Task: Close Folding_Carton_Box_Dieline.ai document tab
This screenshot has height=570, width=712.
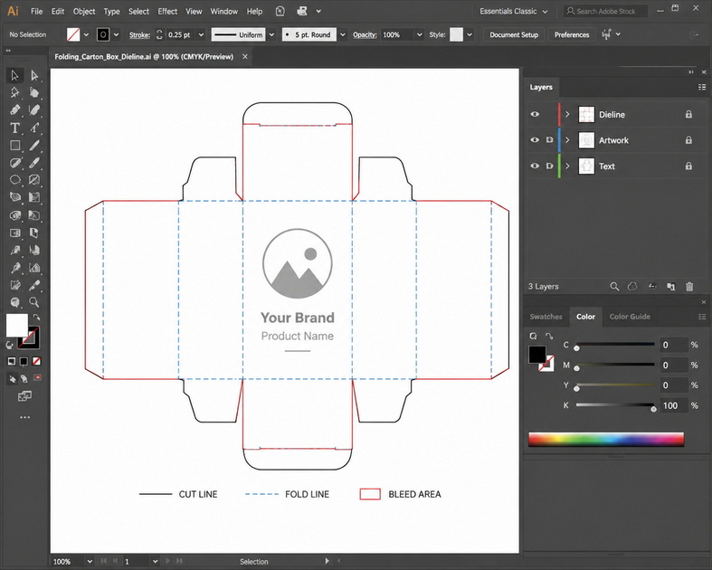Action: coord(245,56)
